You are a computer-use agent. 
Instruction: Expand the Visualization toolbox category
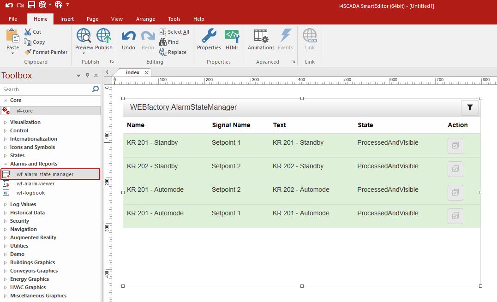click(5, 122)
